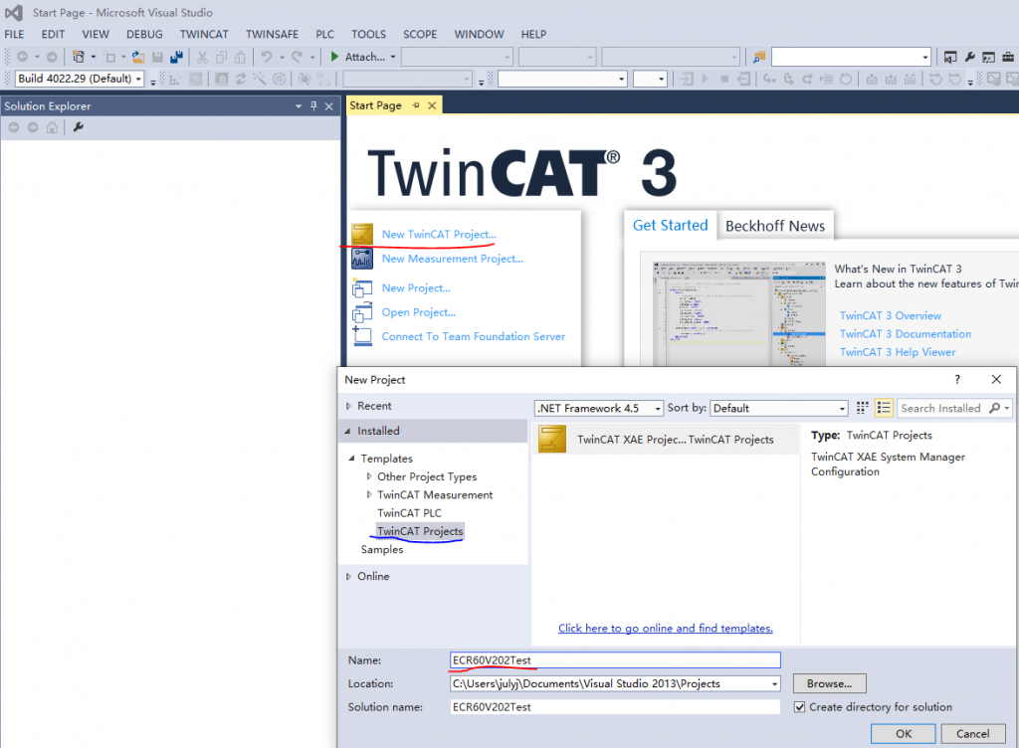Select the TwinCAT XAE Project template
Screen dimensions: 1019x748
tap(665, 440)
